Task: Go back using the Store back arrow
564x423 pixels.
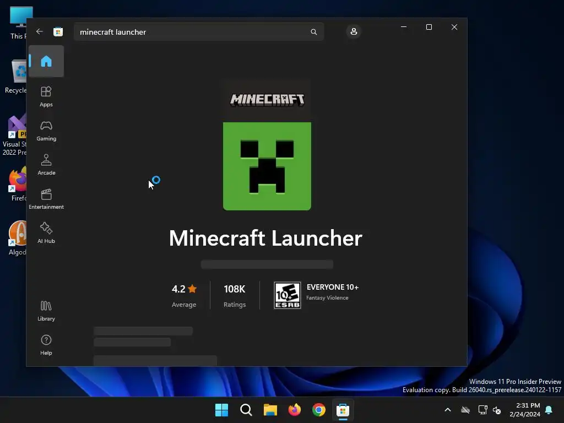Action: (40, 31)
